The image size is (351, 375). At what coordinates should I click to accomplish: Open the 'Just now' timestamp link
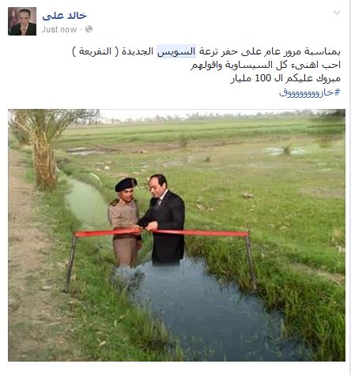59,29
